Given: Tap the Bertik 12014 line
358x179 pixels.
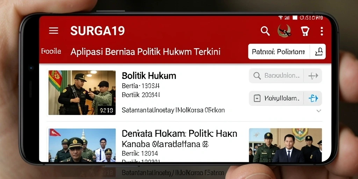Looking at the screenshot, I should [140, 153].
